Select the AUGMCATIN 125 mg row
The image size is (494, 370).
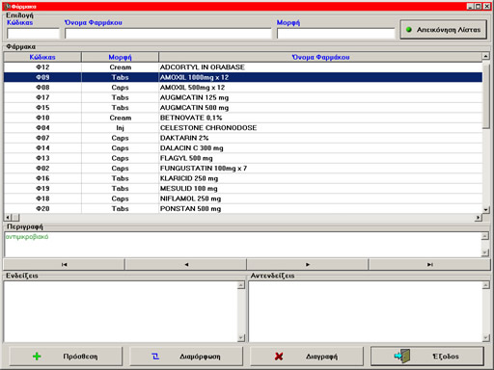(x=243, y=97)
